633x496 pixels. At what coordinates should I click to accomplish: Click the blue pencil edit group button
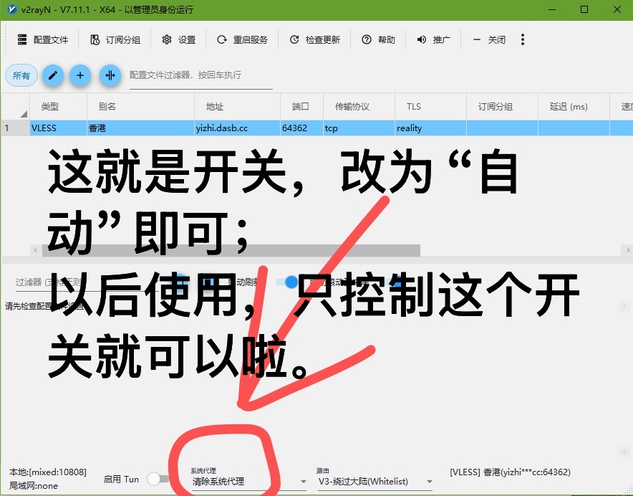click(x=52, y=75)
